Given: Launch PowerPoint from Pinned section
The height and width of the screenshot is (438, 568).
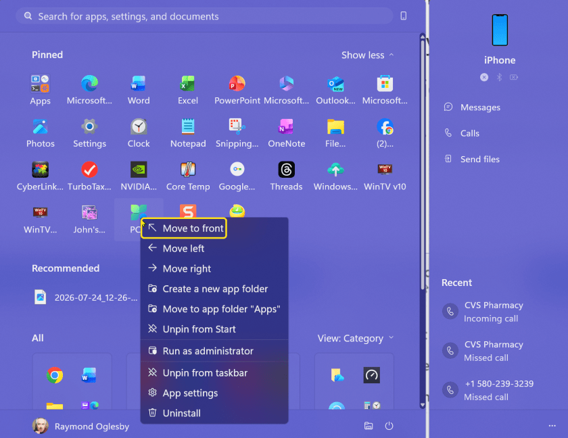Looking at the screenshot, I should click(x=237, y=89).
